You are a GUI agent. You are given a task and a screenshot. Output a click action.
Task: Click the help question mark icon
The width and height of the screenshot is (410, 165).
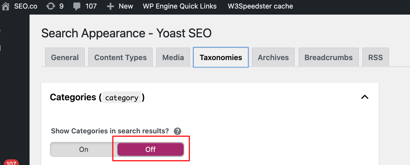pos(178,131)
